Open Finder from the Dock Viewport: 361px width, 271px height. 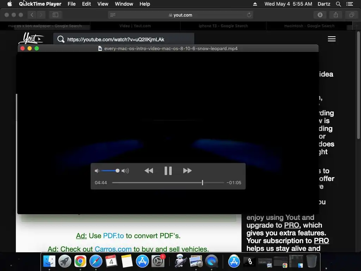click(x=49, y=261)
